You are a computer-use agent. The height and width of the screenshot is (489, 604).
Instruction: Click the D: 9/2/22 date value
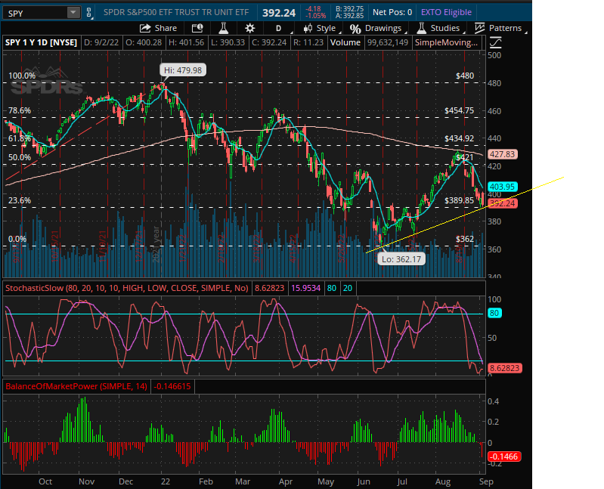101,42
